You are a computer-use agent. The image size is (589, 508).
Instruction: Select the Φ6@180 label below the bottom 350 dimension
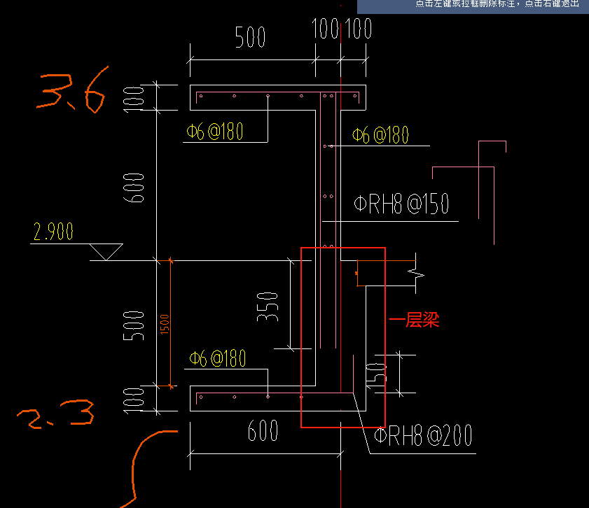point(218,358)
